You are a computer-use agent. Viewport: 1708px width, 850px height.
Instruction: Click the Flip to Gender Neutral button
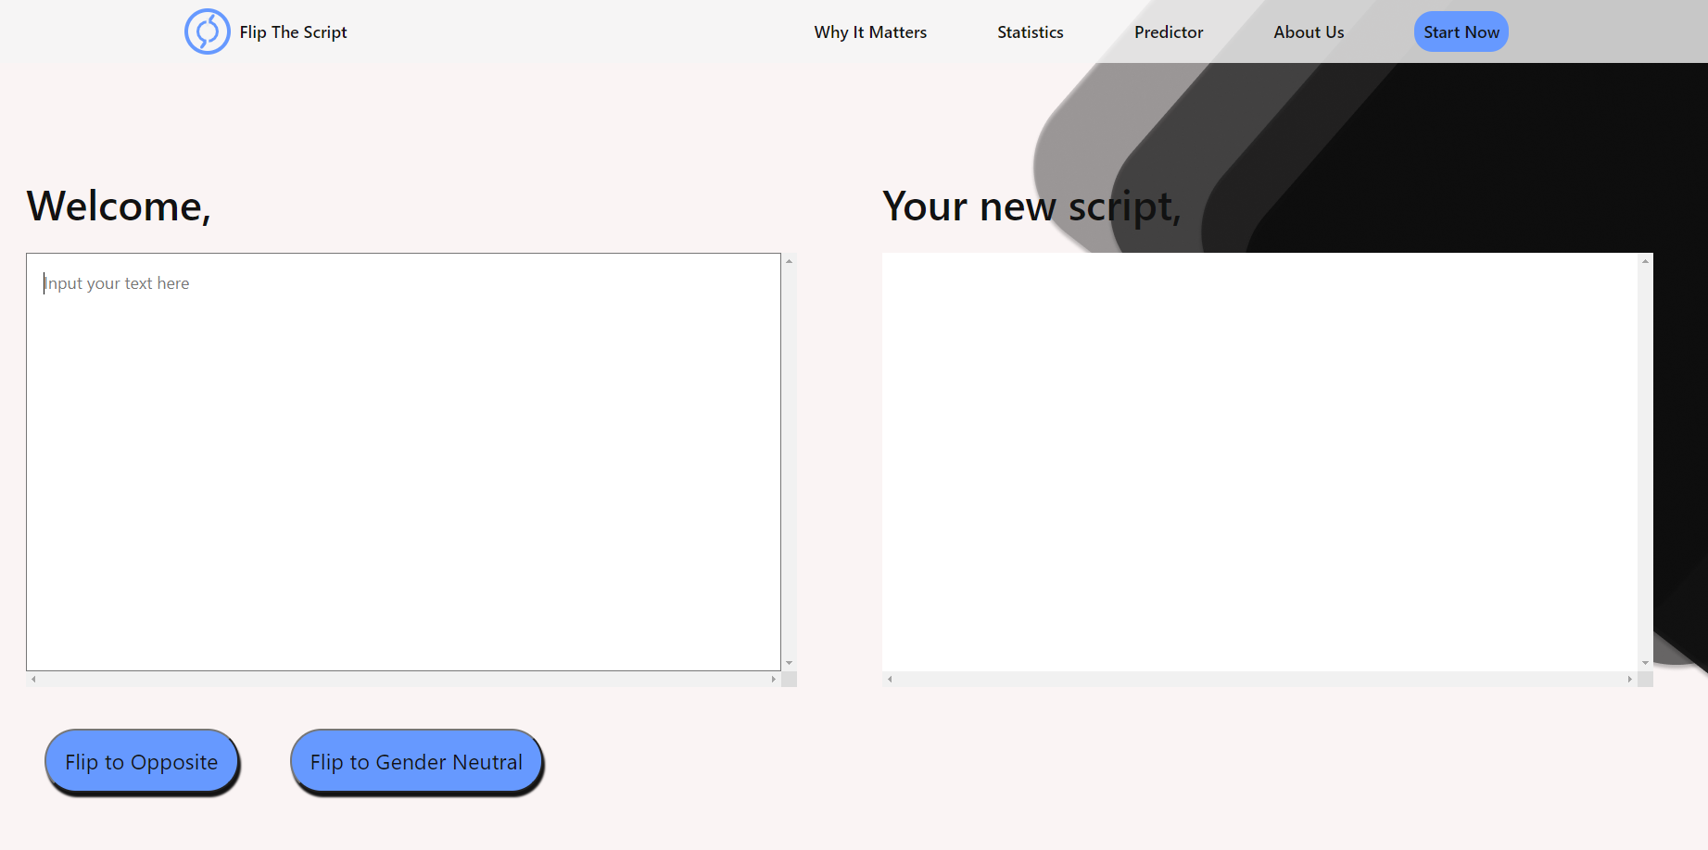pos(415,761)
